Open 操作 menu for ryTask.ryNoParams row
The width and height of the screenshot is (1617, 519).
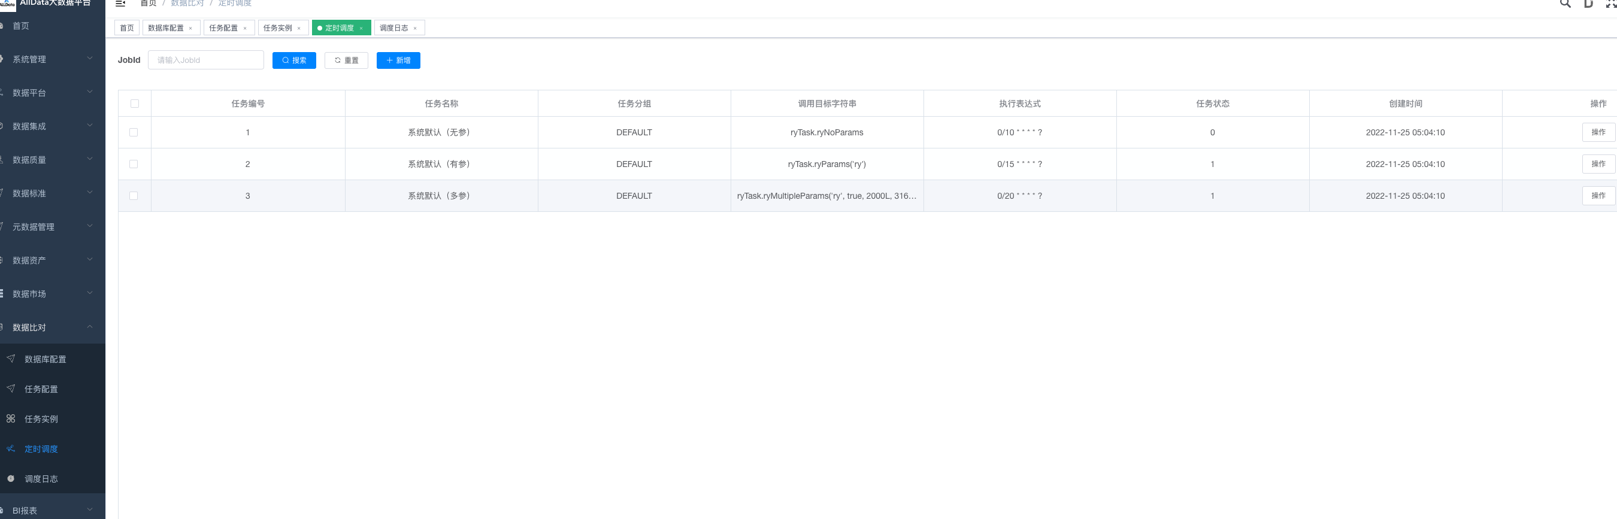(1598, 132)
